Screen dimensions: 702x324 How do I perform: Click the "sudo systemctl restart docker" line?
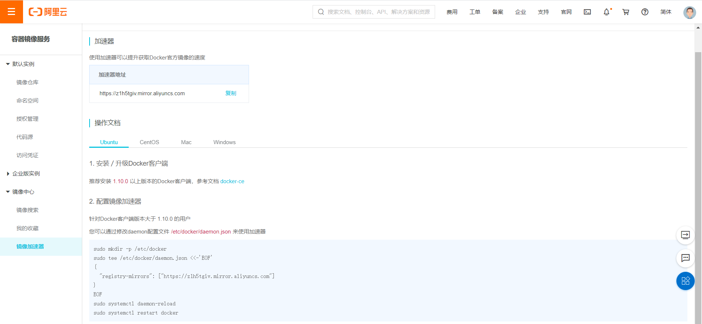[136, 313]
